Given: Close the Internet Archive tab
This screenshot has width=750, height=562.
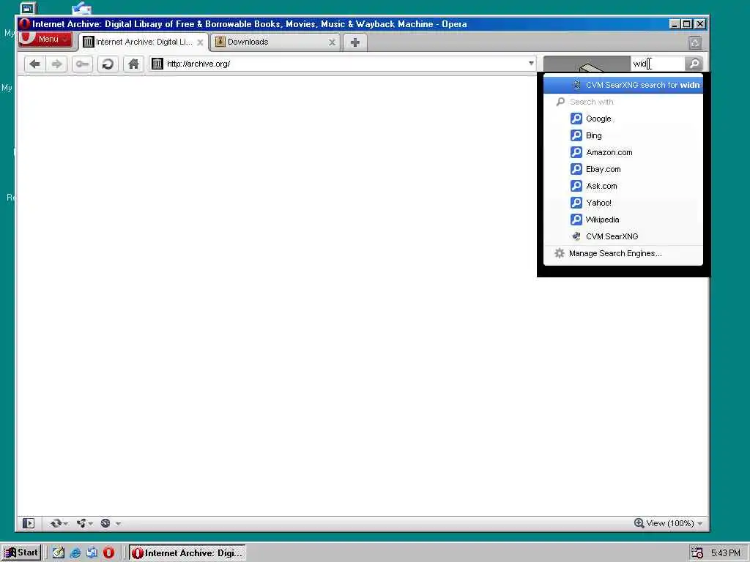Looking at the screenshot, I should [x=200, y=42].
